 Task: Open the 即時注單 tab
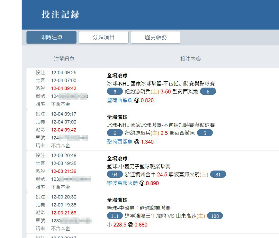tap(51, 37)
